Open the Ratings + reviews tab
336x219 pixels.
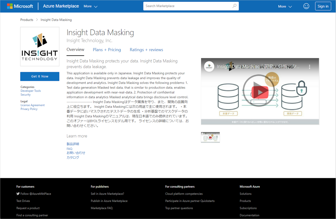(146, 50)
